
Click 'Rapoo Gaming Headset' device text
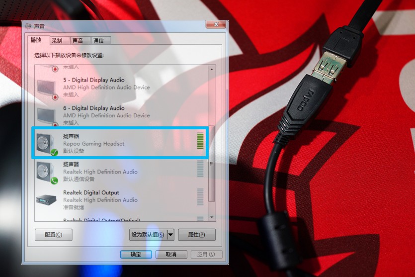coord(94,144)
